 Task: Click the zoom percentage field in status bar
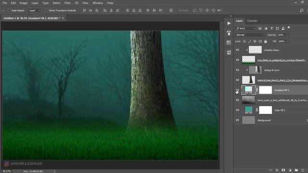tap(6, 172)
